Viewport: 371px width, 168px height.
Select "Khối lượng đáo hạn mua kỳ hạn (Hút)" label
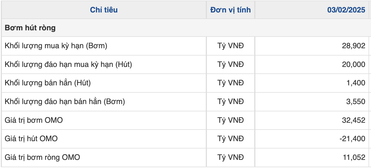point(68,64)
